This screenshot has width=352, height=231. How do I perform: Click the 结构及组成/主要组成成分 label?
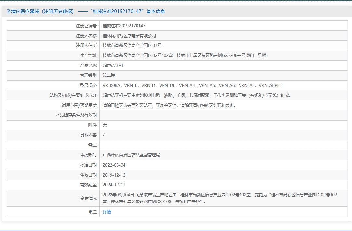73,95
